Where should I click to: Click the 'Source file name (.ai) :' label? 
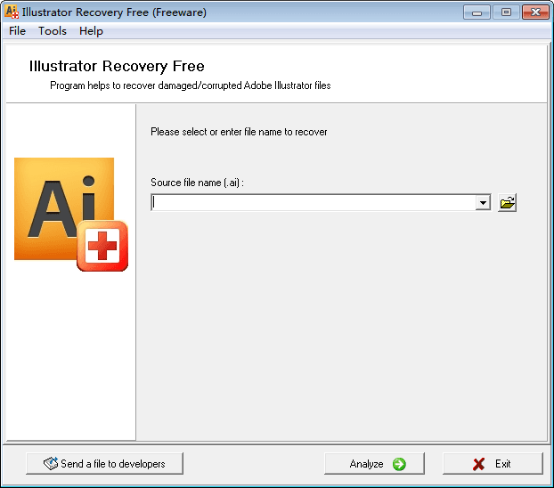[x=197, y=183]
